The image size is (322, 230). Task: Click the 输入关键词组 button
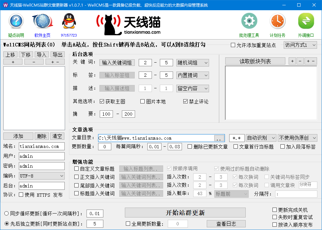(x=117, y=63)
